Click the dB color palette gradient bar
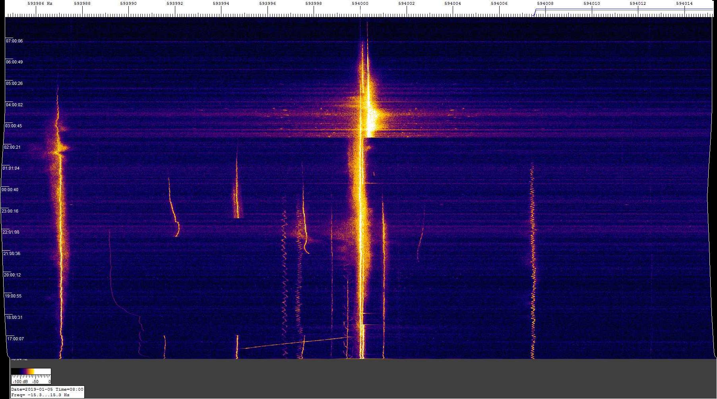This screenshot has width=717, height=399. click(31, 372)
